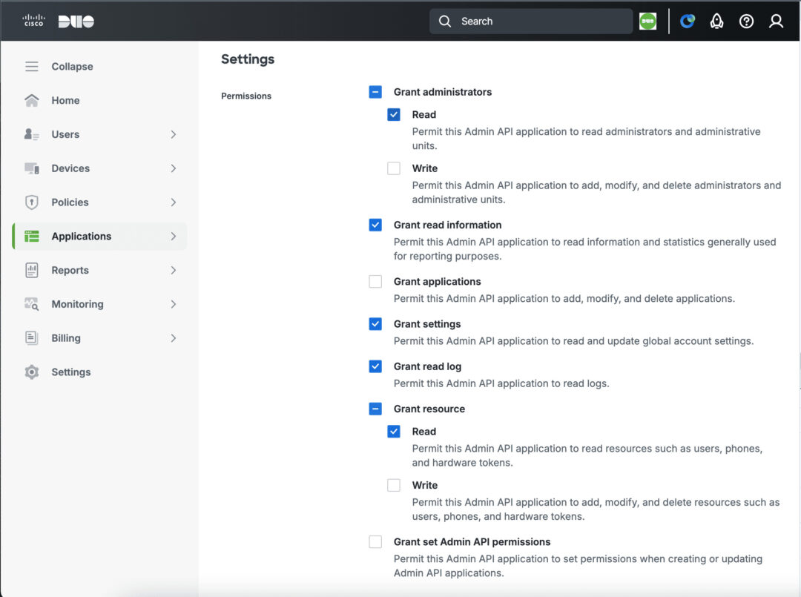
Task: Open the user account profile icon
Action: (776, 21)
